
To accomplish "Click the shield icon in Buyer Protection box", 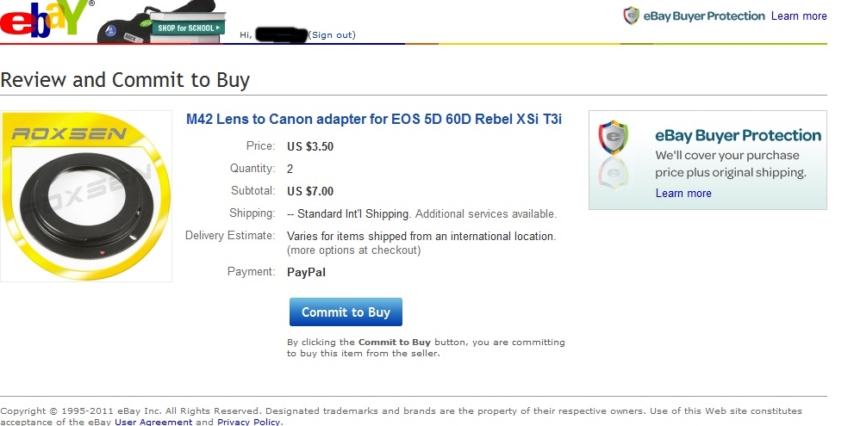I will click(614, 138).
